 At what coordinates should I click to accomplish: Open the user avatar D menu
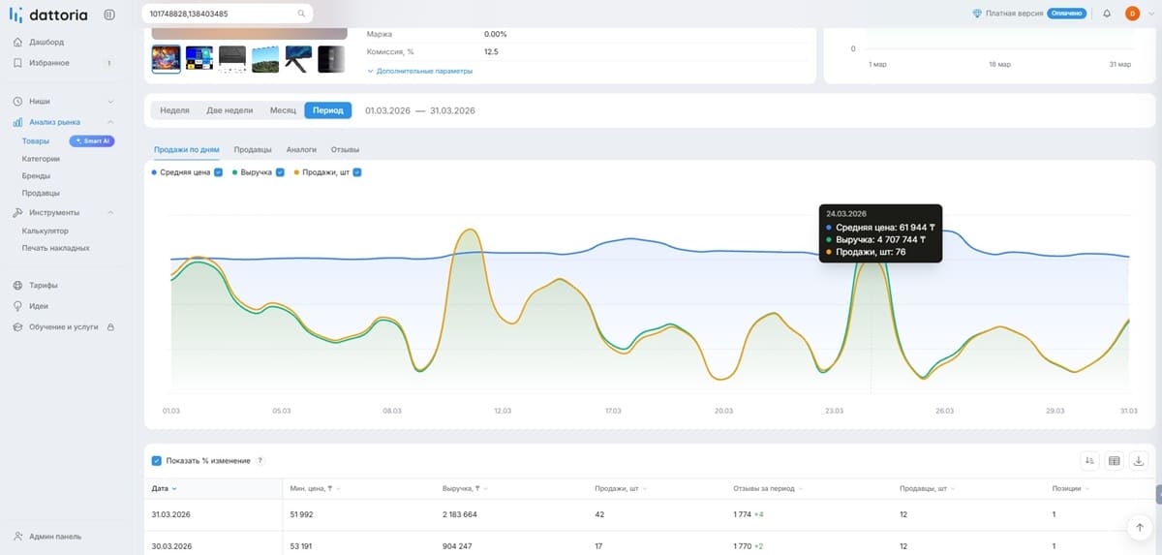(x=1132, y=14)
